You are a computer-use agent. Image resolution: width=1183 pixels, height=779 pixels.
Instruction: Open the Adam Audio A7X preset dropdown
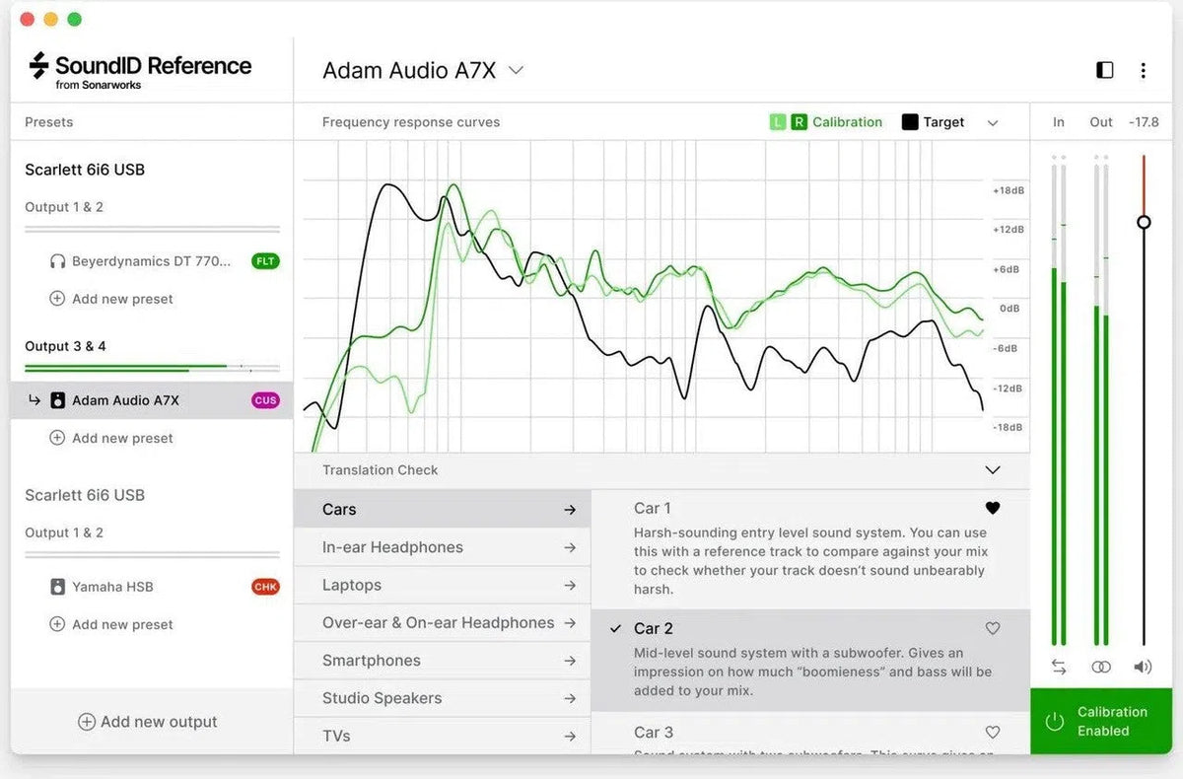click(x=516, y=70)
